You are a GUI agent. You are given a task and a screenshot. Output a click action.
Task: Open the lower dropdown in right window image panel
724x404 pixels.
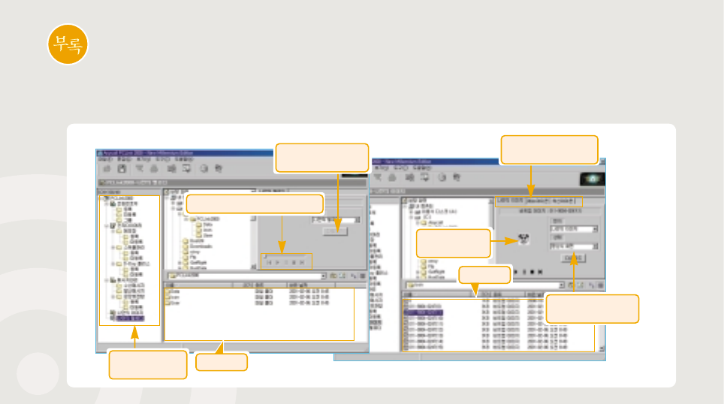pyautogui.click(x=595, y=246)
